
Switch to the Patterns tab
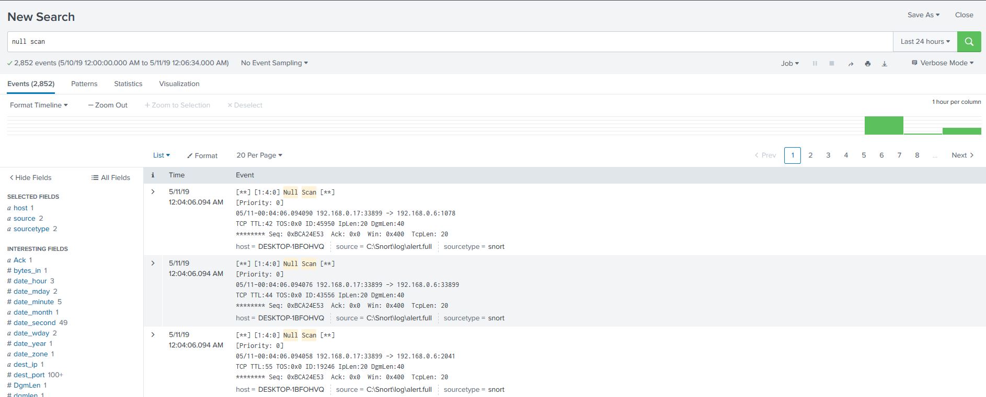84,84
